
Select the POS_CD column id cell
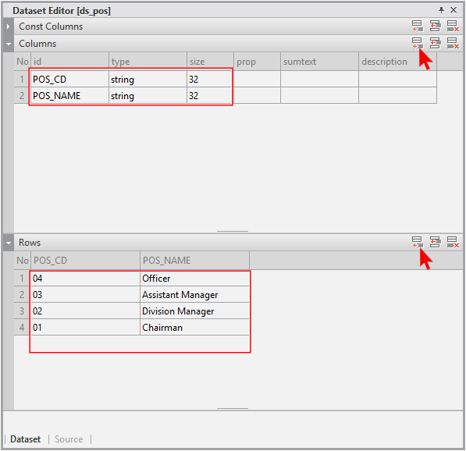(x=69, y=79)
